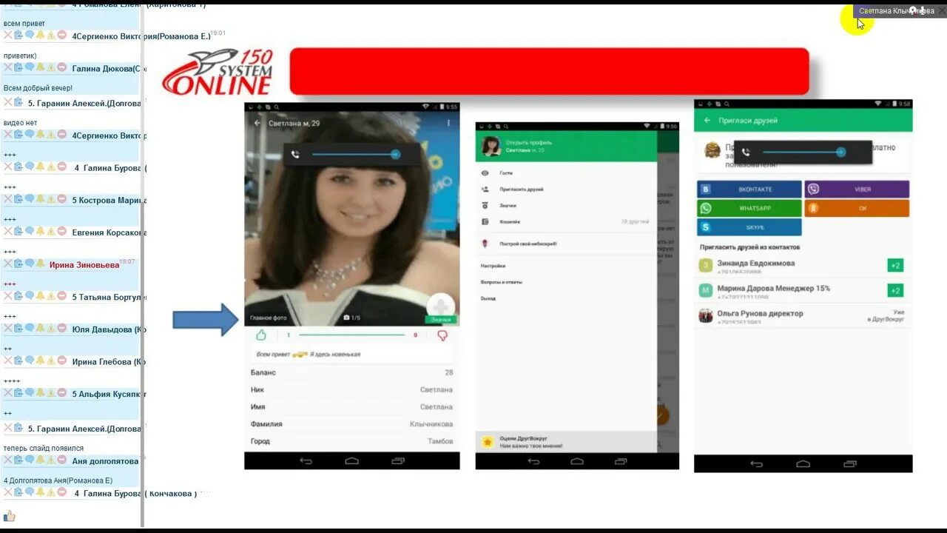Tap round plus badge button on profile photo
The image size is (947, 533).
[440, 305]
